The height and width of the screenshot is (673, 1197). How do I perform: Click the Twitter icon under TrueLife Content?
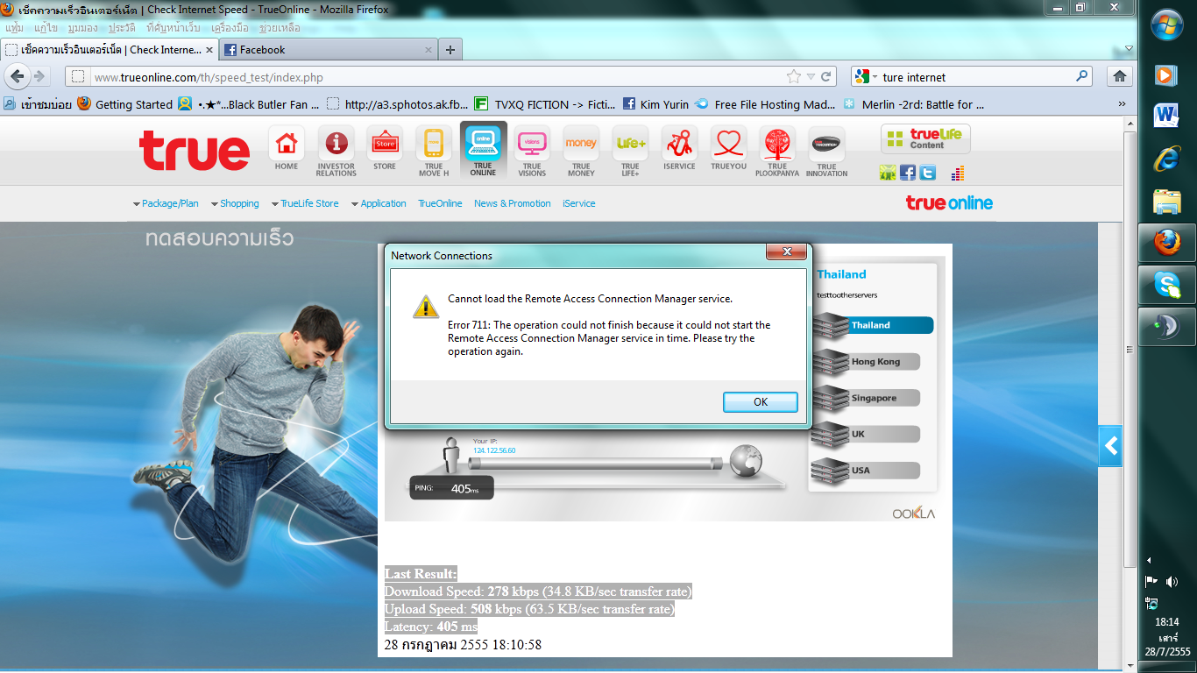click(927, 173)
